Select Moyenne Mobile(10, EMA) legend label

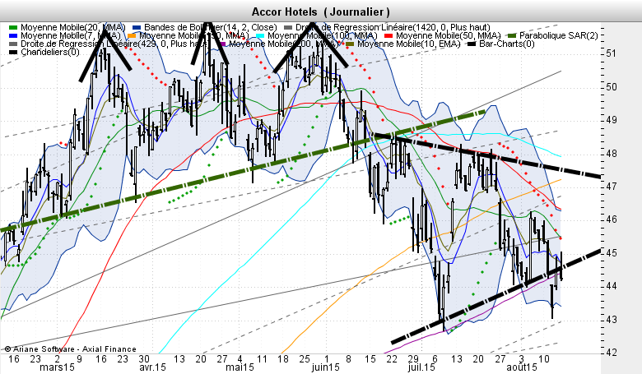[x=408, y=44]
